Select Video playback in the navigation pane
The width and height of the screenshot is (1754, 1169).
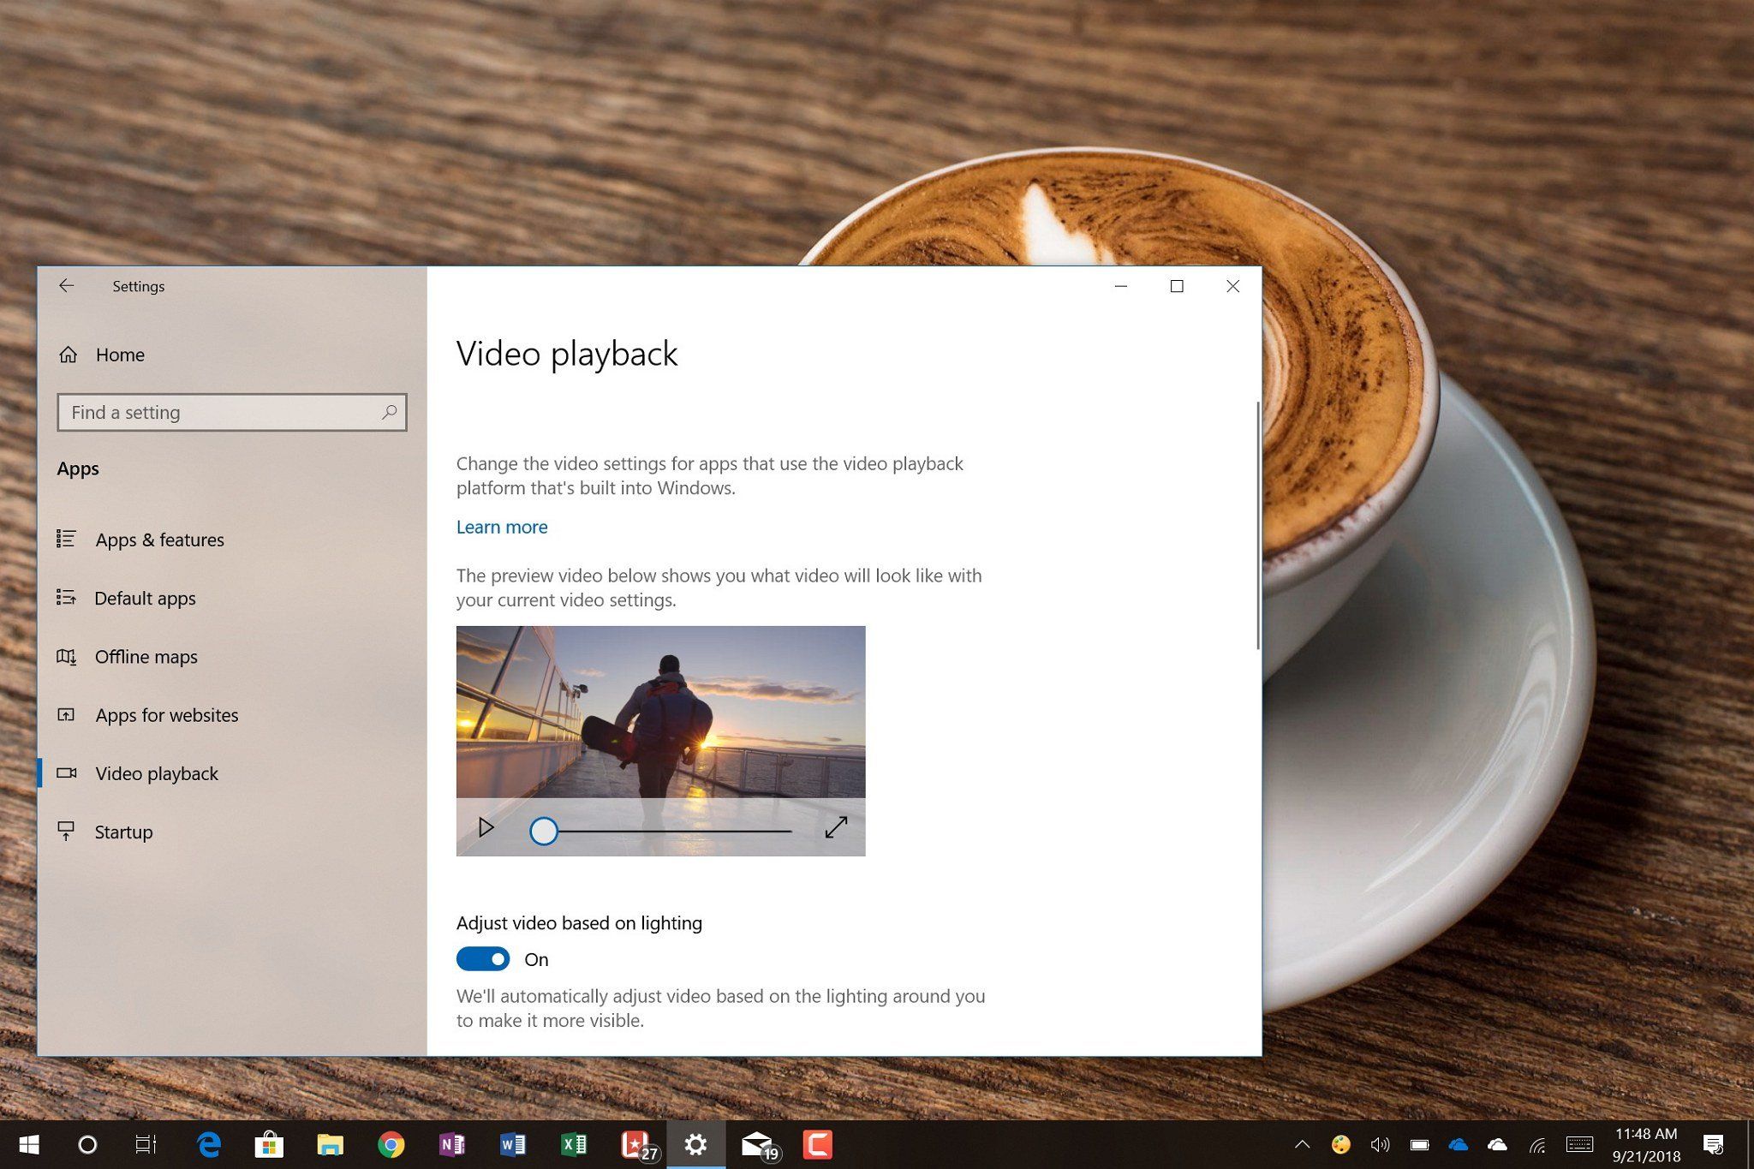(x=156, y=773)
